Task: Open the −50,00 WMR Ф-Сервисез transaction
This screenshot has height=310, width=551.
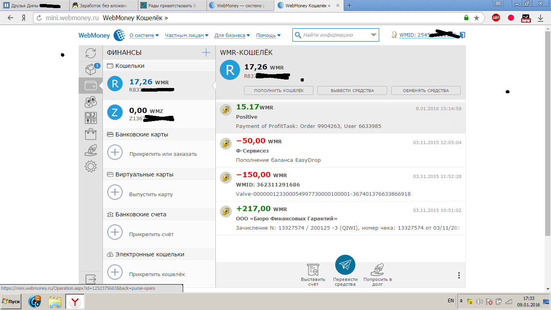Action: (340, 151)
